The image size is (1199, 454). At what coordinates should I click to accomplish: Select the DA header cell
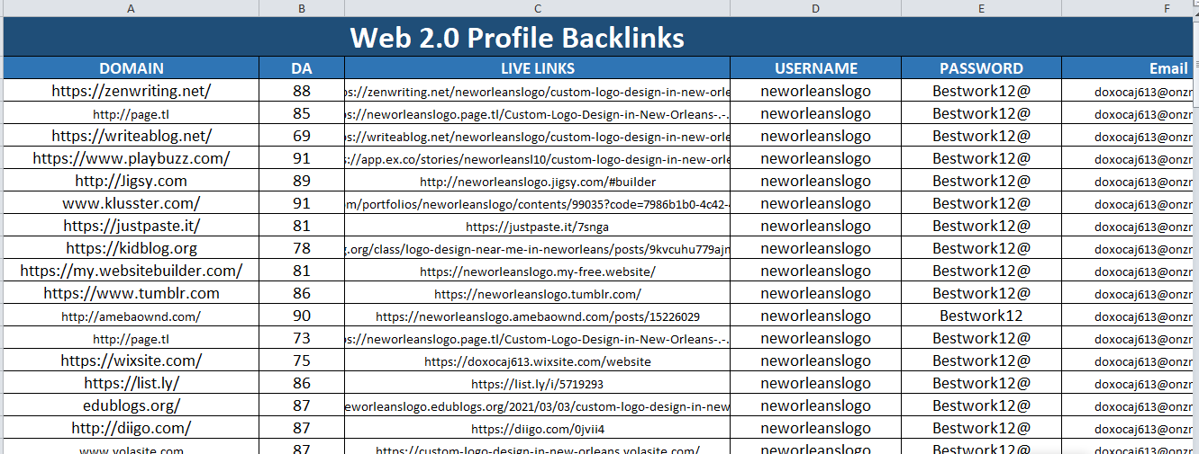(x=302, y=68)
